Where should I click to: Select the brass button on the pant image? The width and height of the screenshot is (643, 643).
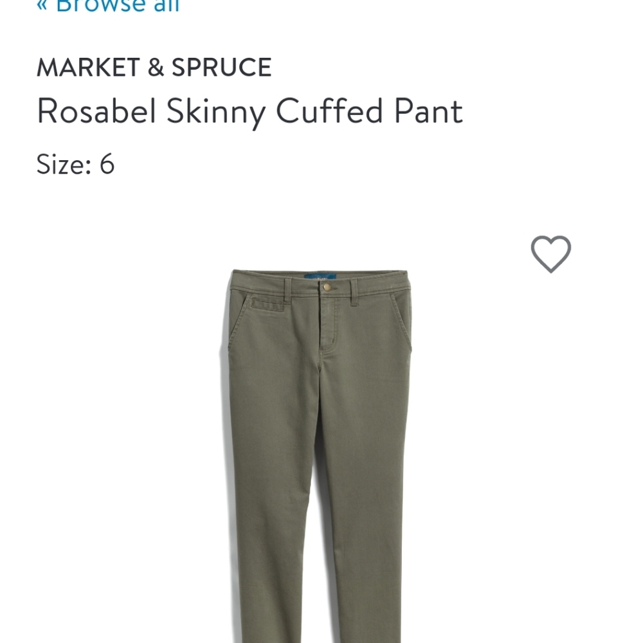click(x=327, y=288)
